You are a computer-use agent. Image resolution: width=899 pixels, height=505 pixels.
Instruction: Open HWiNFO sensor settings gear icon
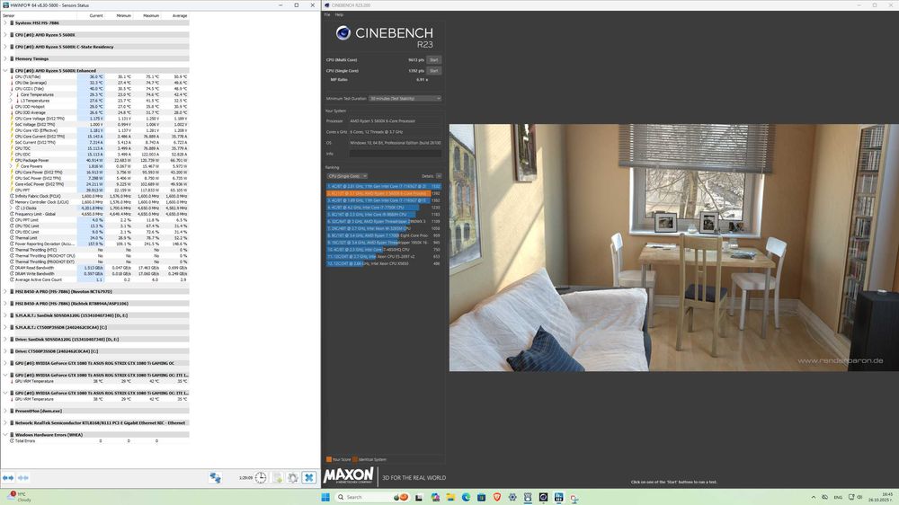tap(293, 477)
